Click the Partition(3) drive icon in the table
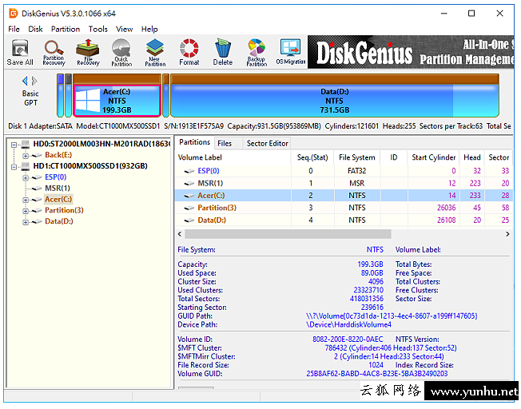 coord(189,208)
